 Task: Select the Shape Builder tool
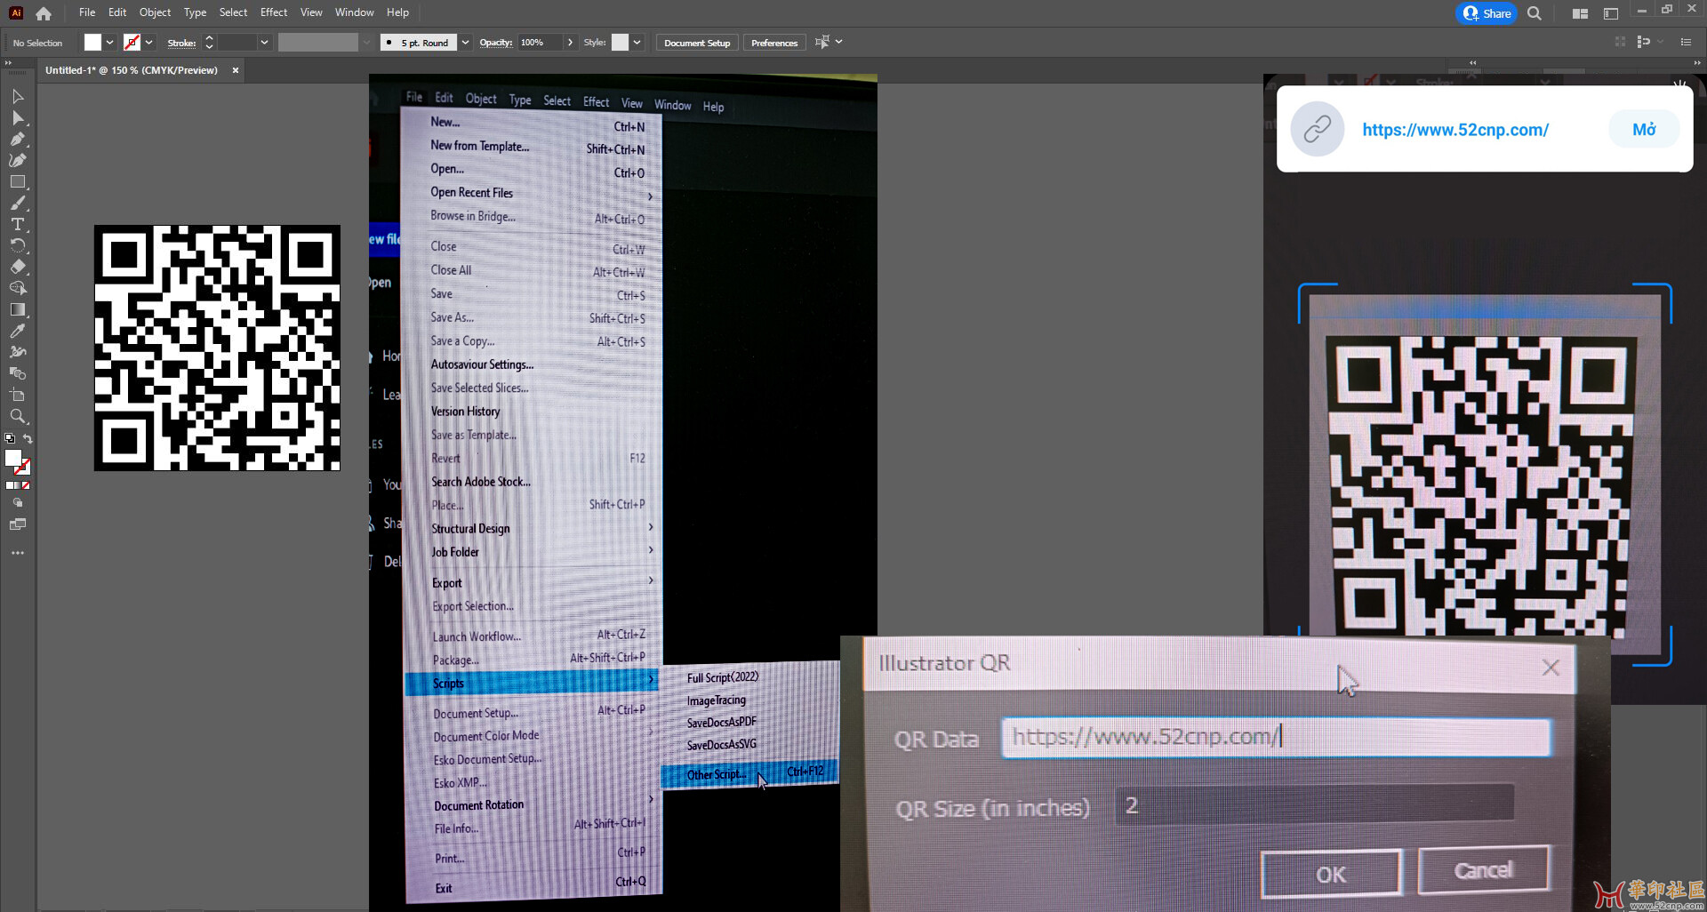pyautogui.click(x=17, y=288)
